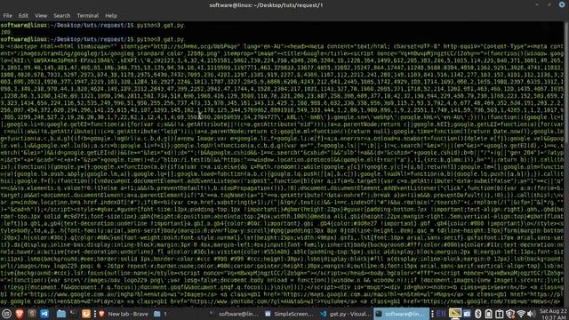Launch Brave browser from panel launcher

point(20,314)
